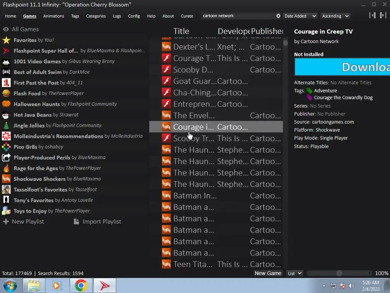Adjust the thumbnail zoom slider
This screenshot has width=390, height=293.
pyautogui.click(x=339, y=273)
